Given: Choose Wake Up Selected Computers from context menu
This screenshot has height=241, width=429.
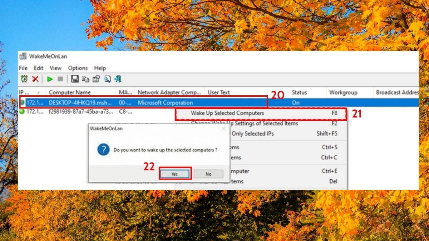Looking at the screenshot, I should click(x=229, y=113).
